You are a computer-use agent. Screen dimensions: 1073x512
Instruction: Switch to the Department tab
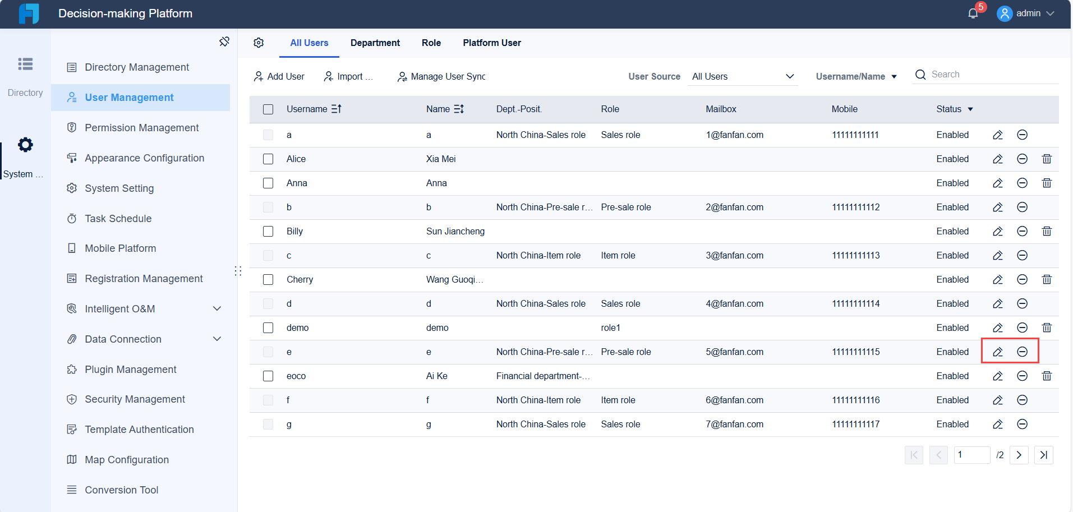[x=375, y=43]
